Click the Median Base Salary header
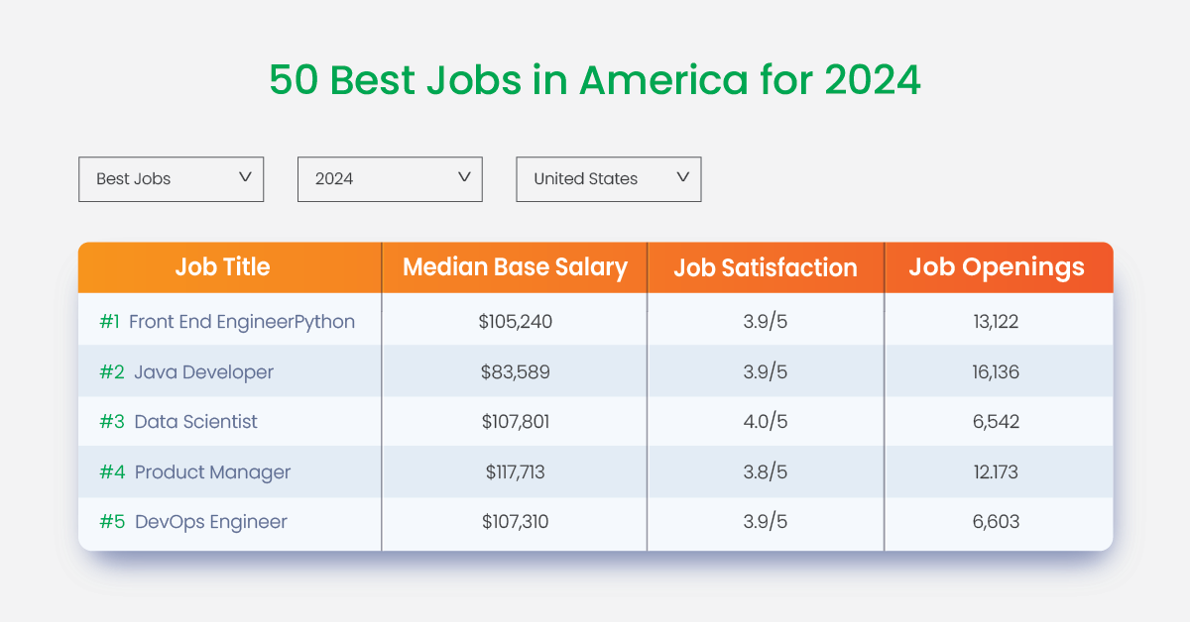 coord(514,267)
